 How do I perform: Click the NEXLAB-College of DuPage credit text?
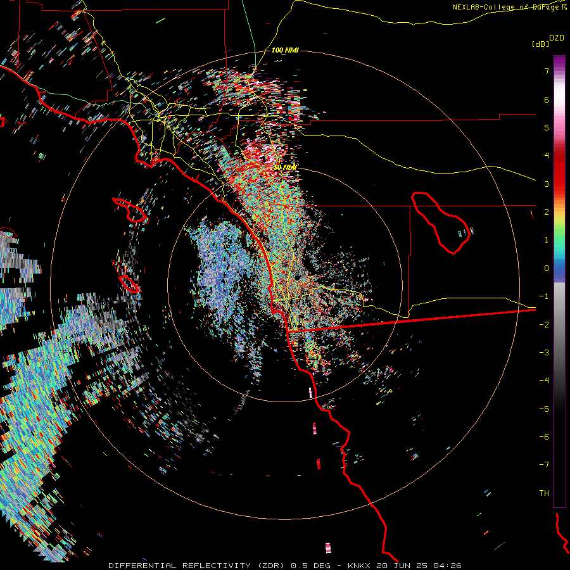tap(505, 7)
